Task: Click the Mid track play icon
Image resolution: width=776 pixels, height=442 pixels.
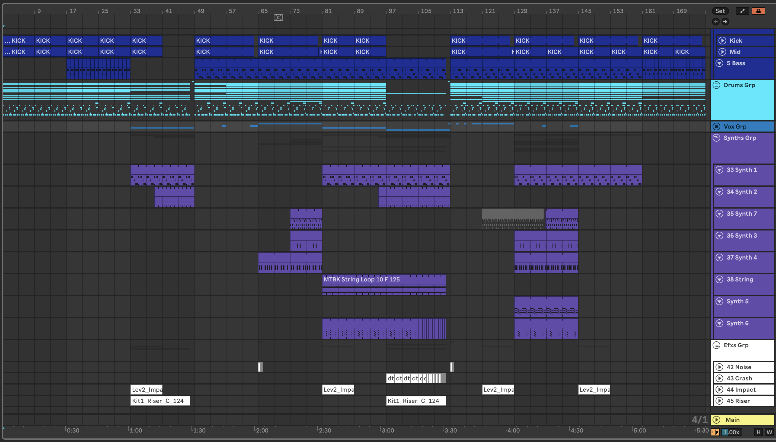Action: (722, 52)
